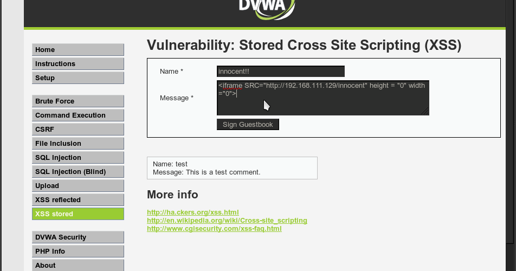Open DVWA Security settings
Screen dimensions: 516x271
[78, 237]
